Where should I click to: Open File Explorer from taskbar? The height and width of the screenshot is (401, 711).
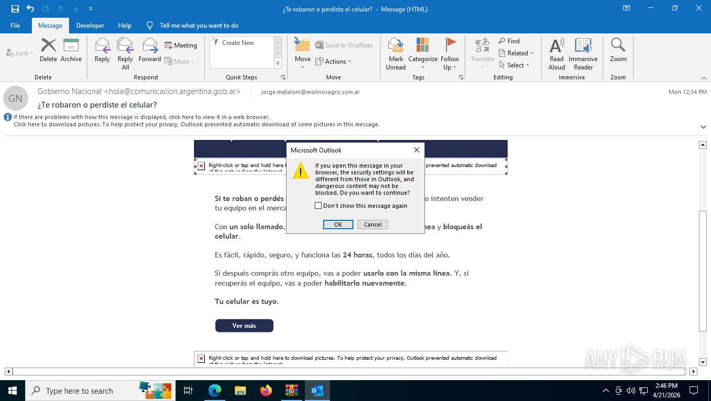click(240, 391)
